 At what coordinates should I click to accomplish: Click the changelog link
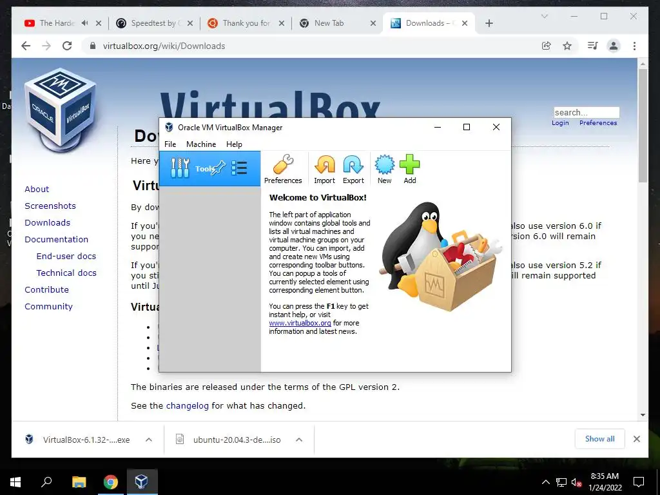pos(188,406)
